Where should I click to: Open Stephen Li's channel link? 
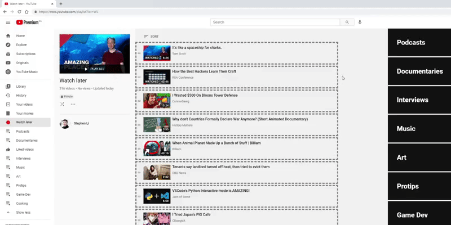point(81,123)
